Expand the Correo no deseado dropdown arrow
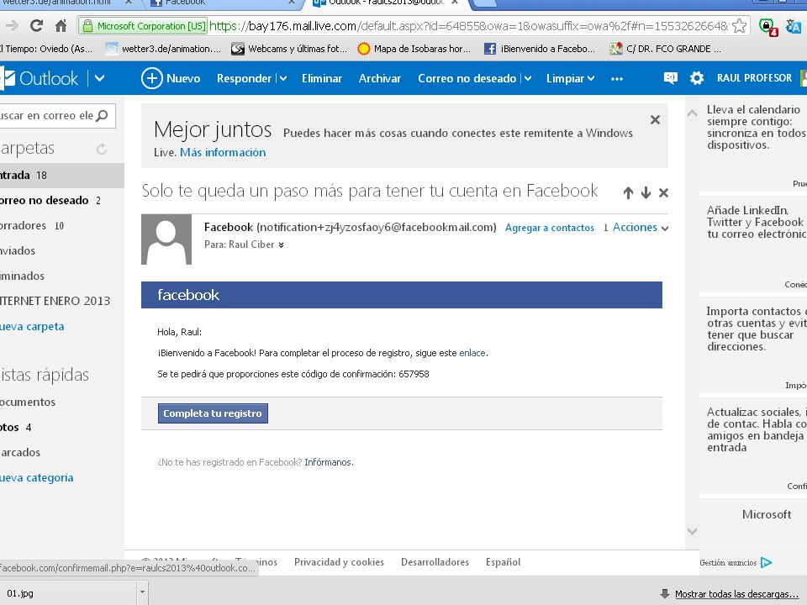Image resolution: width=807 pixels, height=605 pixels. 528,79
